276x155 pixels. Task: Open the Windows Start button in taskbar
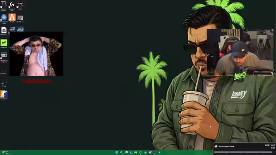tap(117, 152)
